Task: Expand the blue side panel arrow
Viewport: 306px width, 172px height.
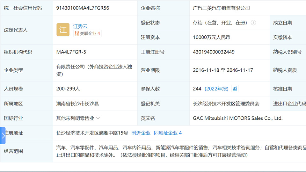Action: click(3, 136)
